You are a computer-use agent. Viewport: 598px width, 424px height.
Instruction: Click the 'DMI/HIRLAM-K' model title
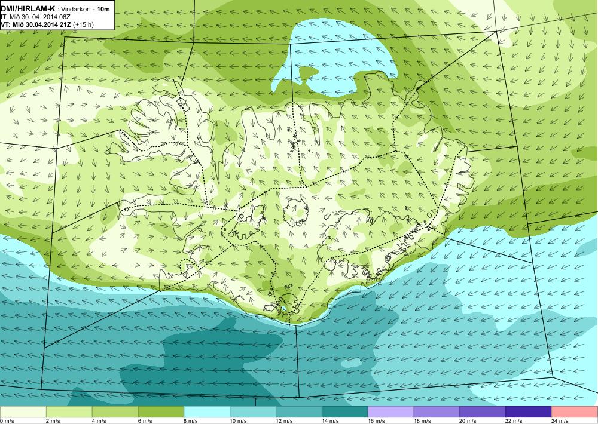tap(28, 9)
